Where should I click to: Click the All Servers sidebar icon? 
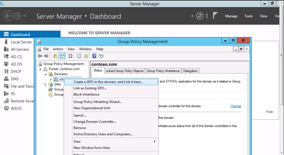tap(6, 49)
